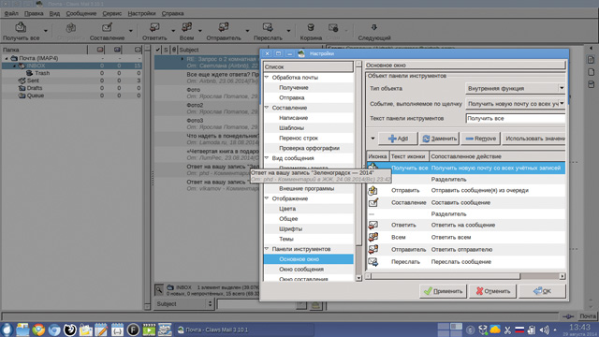
Task: Click the Использовать значение button
Action: [534, 139]
